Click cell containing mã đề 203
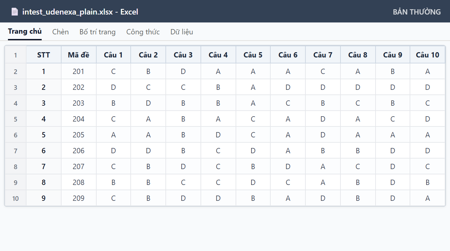Image resolution: width=450 pixels, height=251 pixels. pos(79,103)
